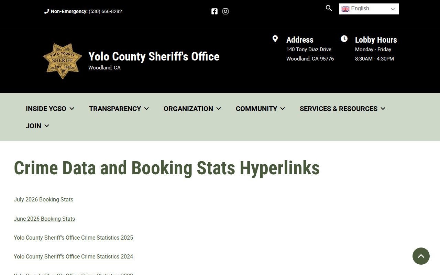Open the ORGANIZATION menu item
This screenshot has width=440, height=275.
pos(188,109)
